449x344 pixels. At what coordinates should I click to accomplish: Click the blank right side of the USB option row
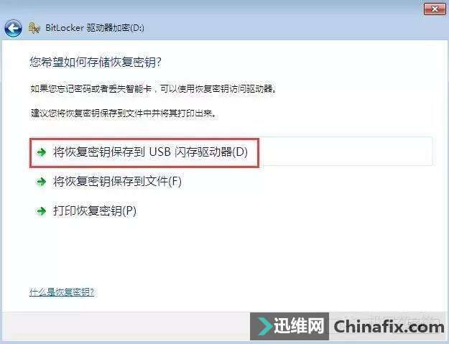click(x=346, y=152)
